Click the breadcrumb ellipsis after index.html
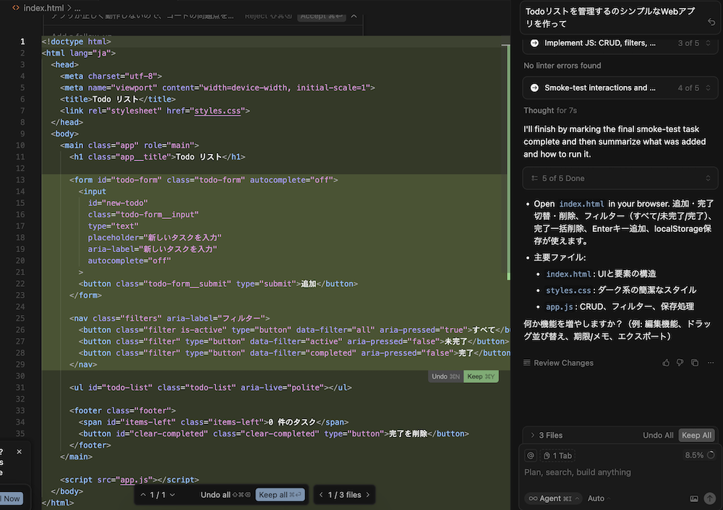The width and height of the screenshot is (723, 510). point(77,8)
